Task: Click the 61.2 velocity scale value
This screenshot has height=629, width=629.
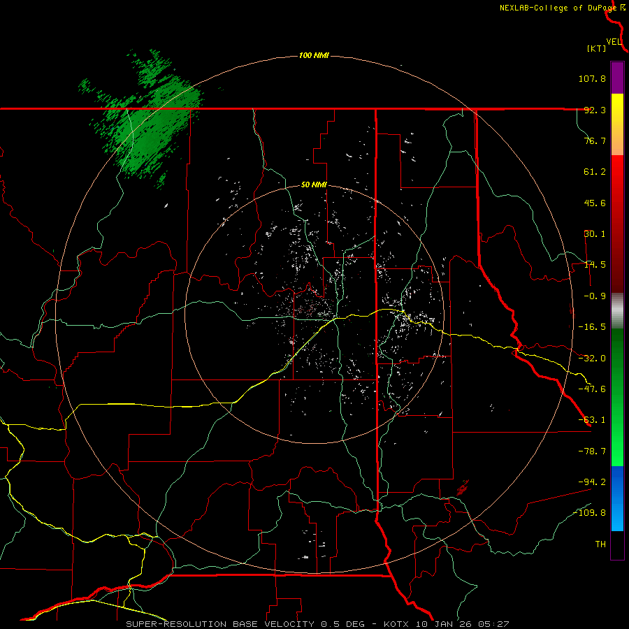Action: (595, 172)
